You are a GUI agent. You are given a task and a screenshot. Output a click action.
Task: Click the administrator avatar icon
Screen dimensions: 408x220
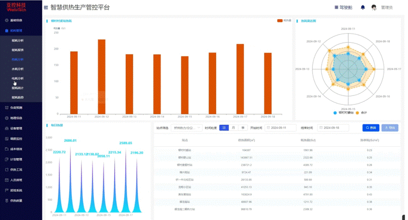click(x=374, y=7)
